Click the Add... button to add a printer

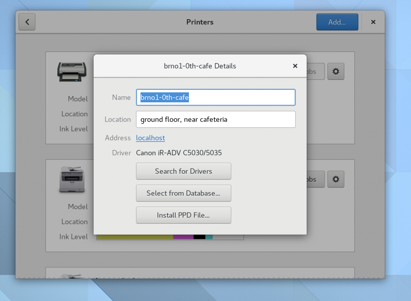pyautogui.click(x=337, y=22)
